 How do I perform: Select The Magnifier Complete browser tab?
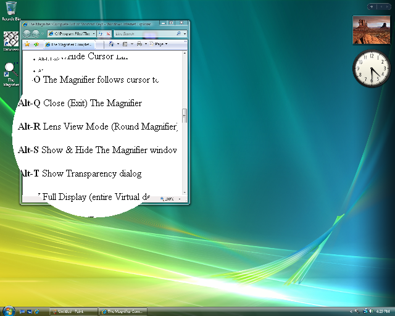pyautogui.click(x=69, y=44)
